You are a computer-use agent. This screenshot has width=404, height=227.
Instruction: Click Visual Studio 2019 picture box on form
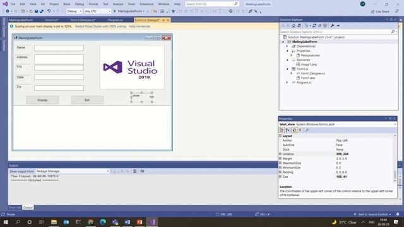132,67
